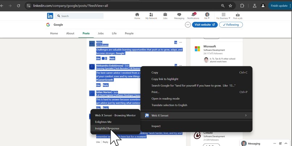
Task: Choose Search Google for selected text
Action: (x=196, y=85)
